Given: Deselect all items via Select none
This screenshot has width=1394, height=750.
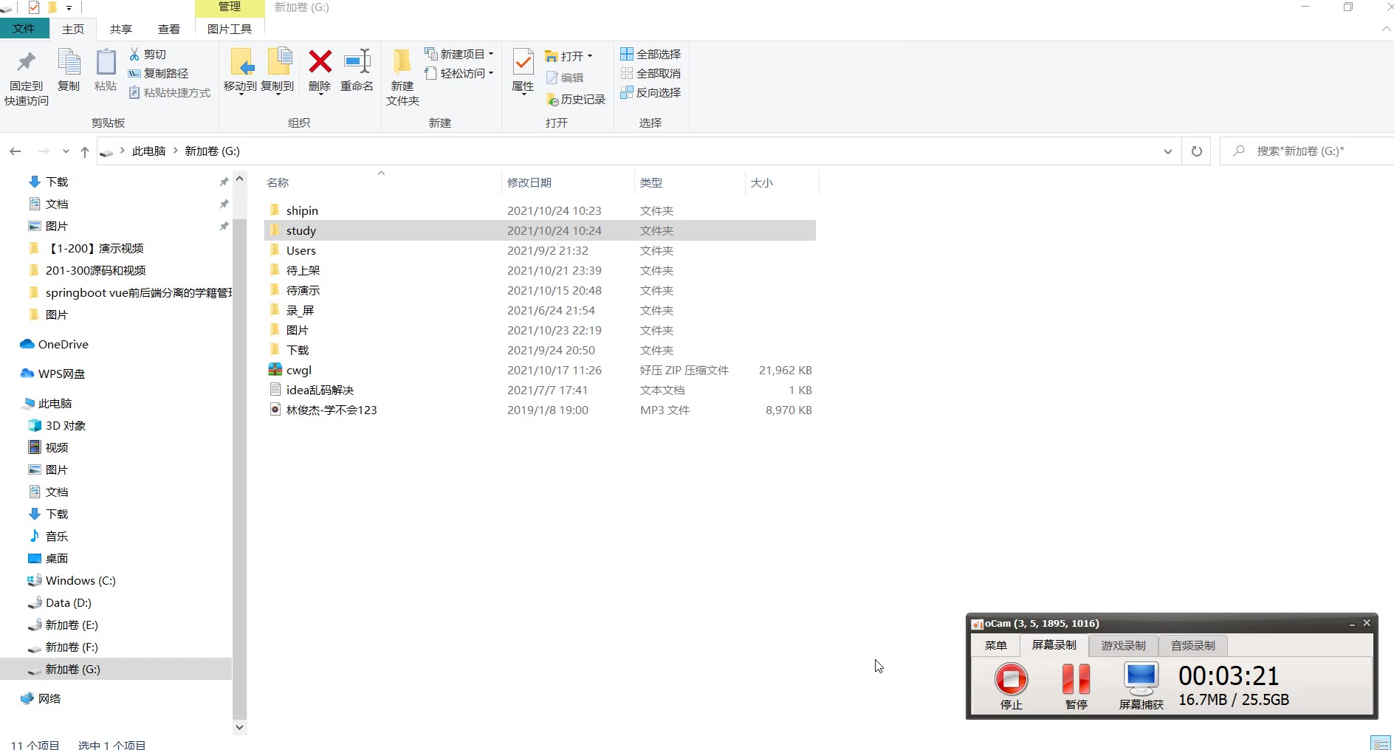Looking at the screenshot, I should pyautogui.click(x=650, y=74).
